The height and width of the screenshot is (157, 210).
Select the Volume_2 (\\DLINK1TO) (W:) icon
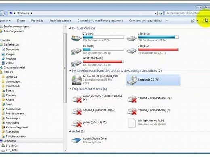(132, 99)
